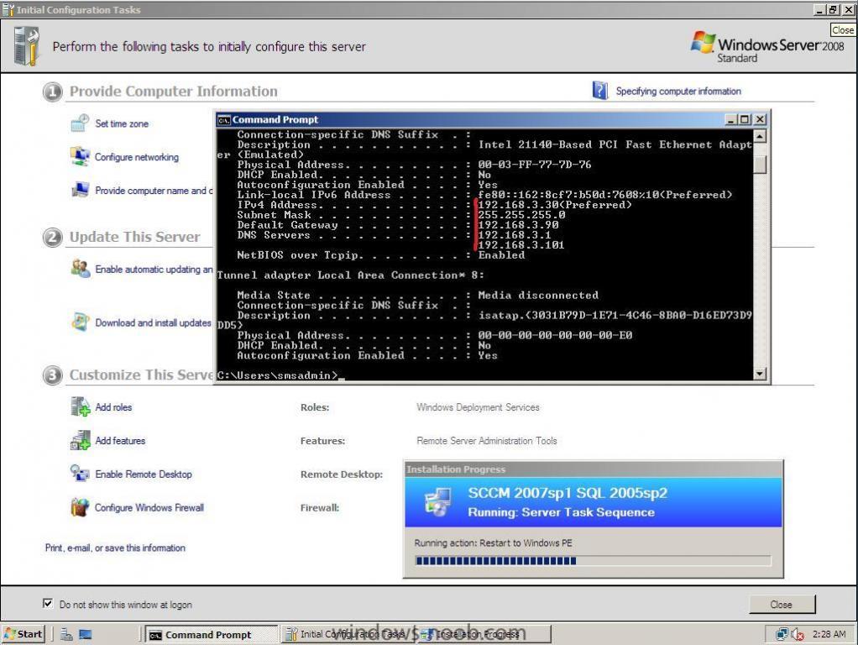
Task: Click Running action: Restart to Windows PE
Action: [493, 543]
